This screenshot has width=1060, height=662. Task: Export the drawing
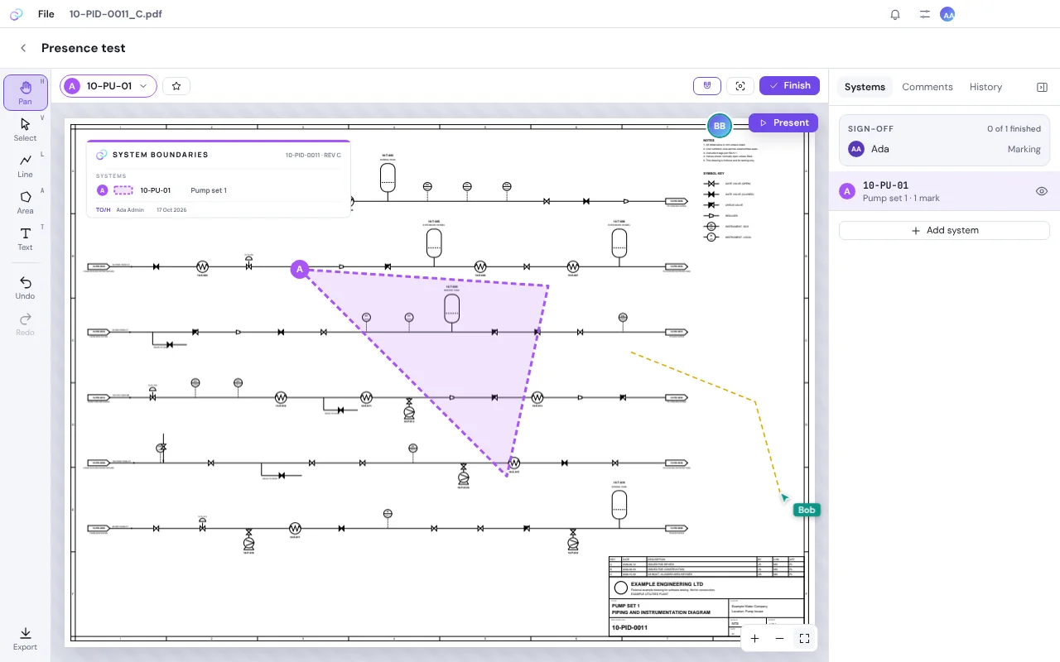[26, 639]
